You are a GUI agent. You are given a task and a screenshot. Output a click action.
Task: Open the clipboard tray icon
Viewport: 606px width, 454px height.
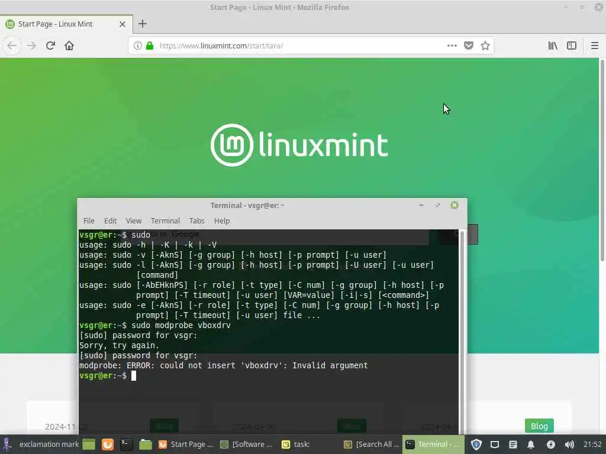(x=513, y=445)
